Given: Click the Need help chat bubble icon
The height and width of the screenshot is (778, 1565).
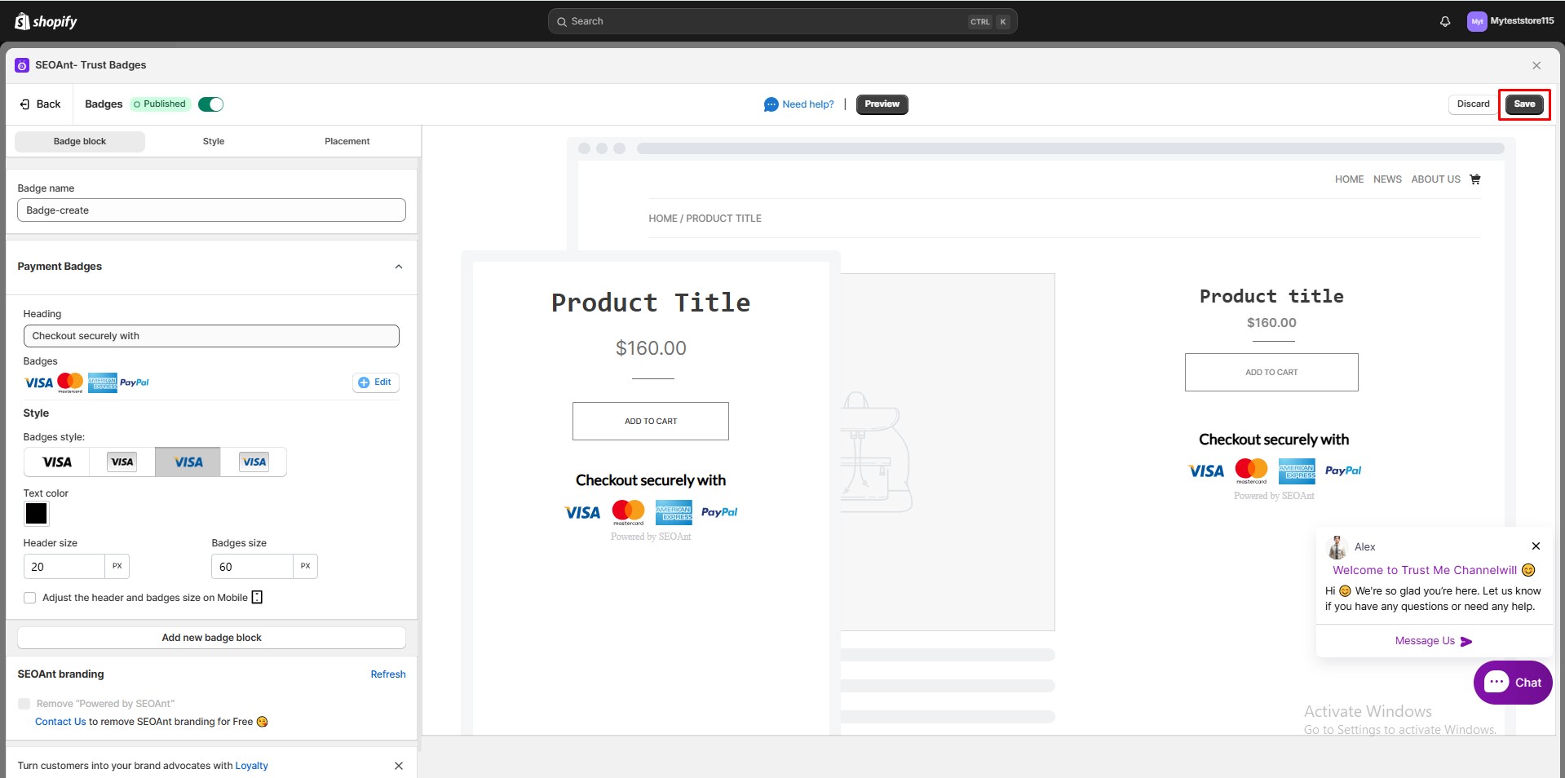Looking at the screenshot, I should click(x=771, y=104).
